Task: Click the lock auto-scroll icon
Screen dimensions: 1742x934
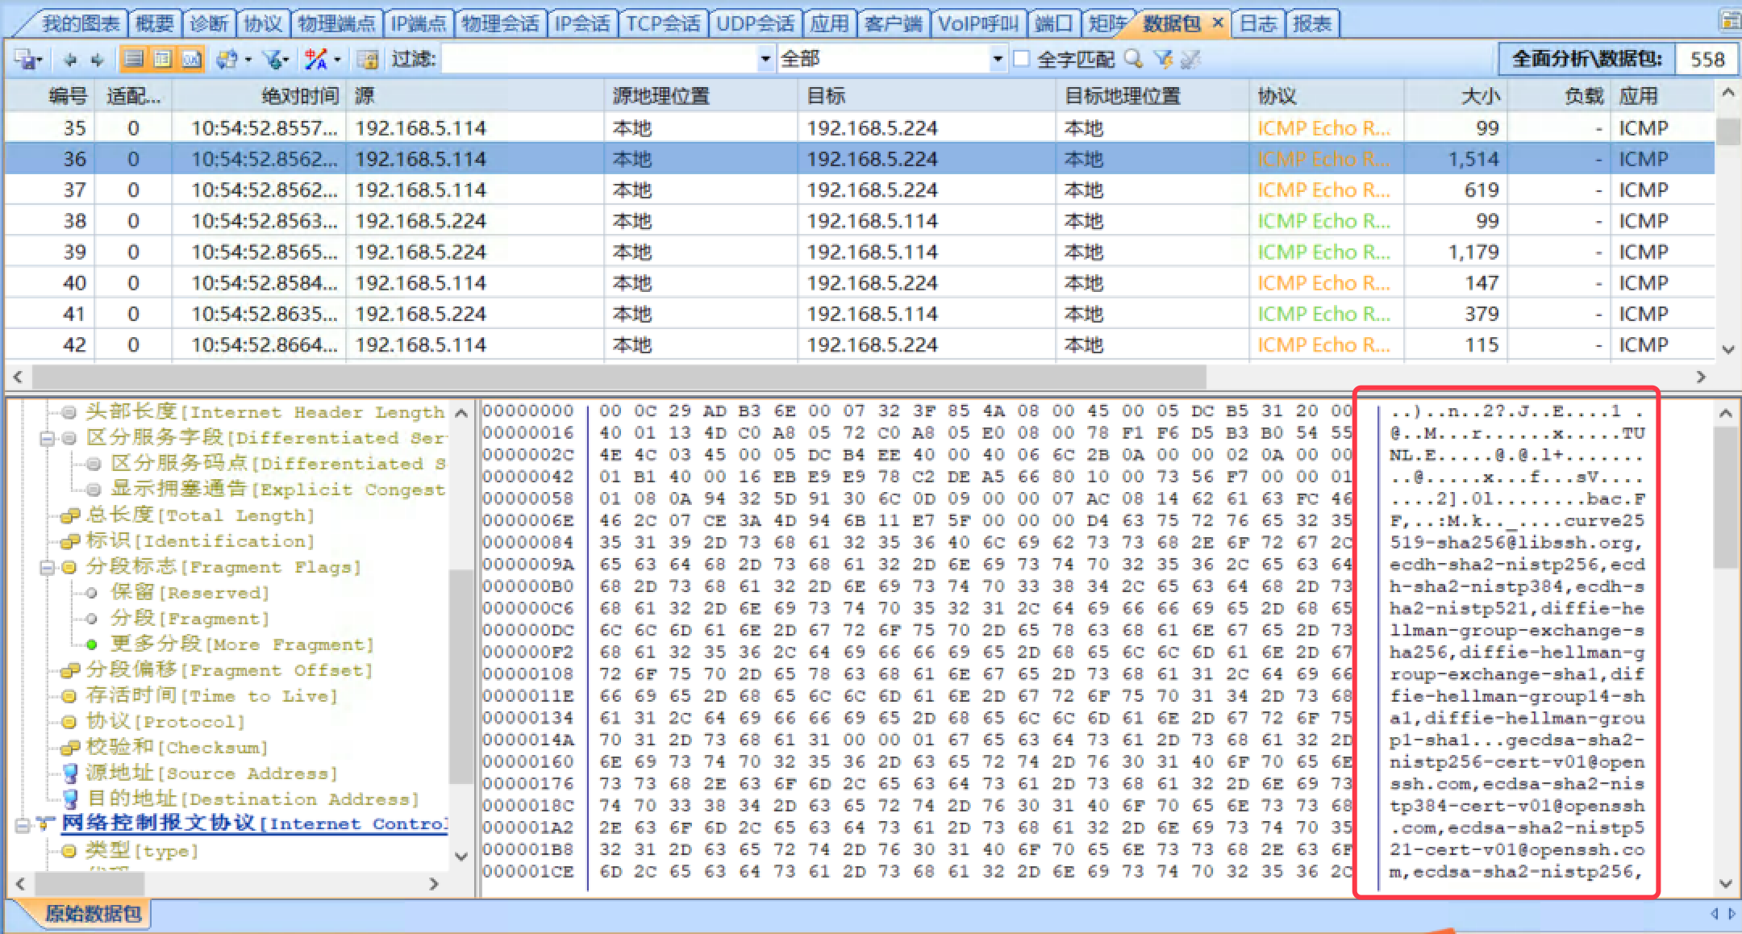Action: coord(367,59)
